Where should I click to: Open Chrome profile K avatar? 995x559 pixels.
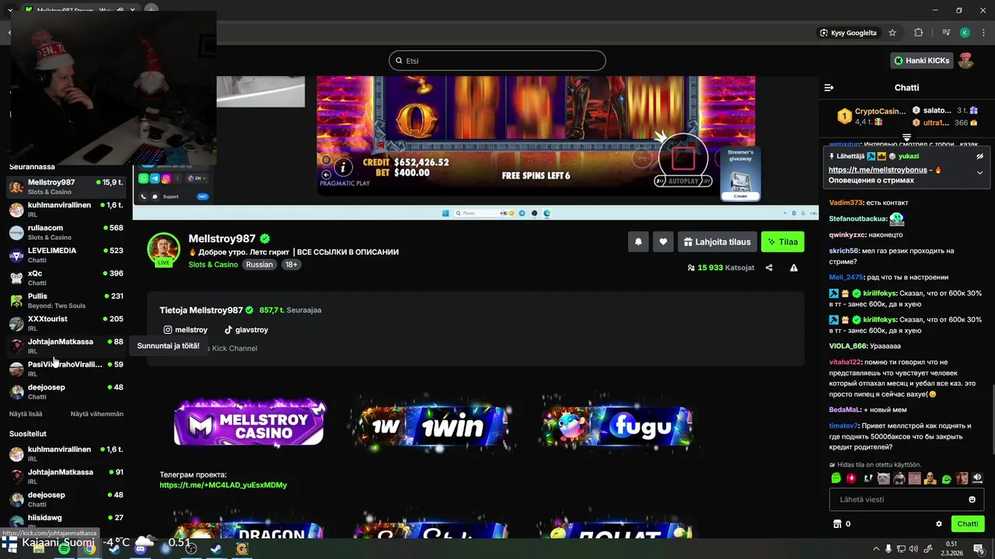tap(965, 33)
